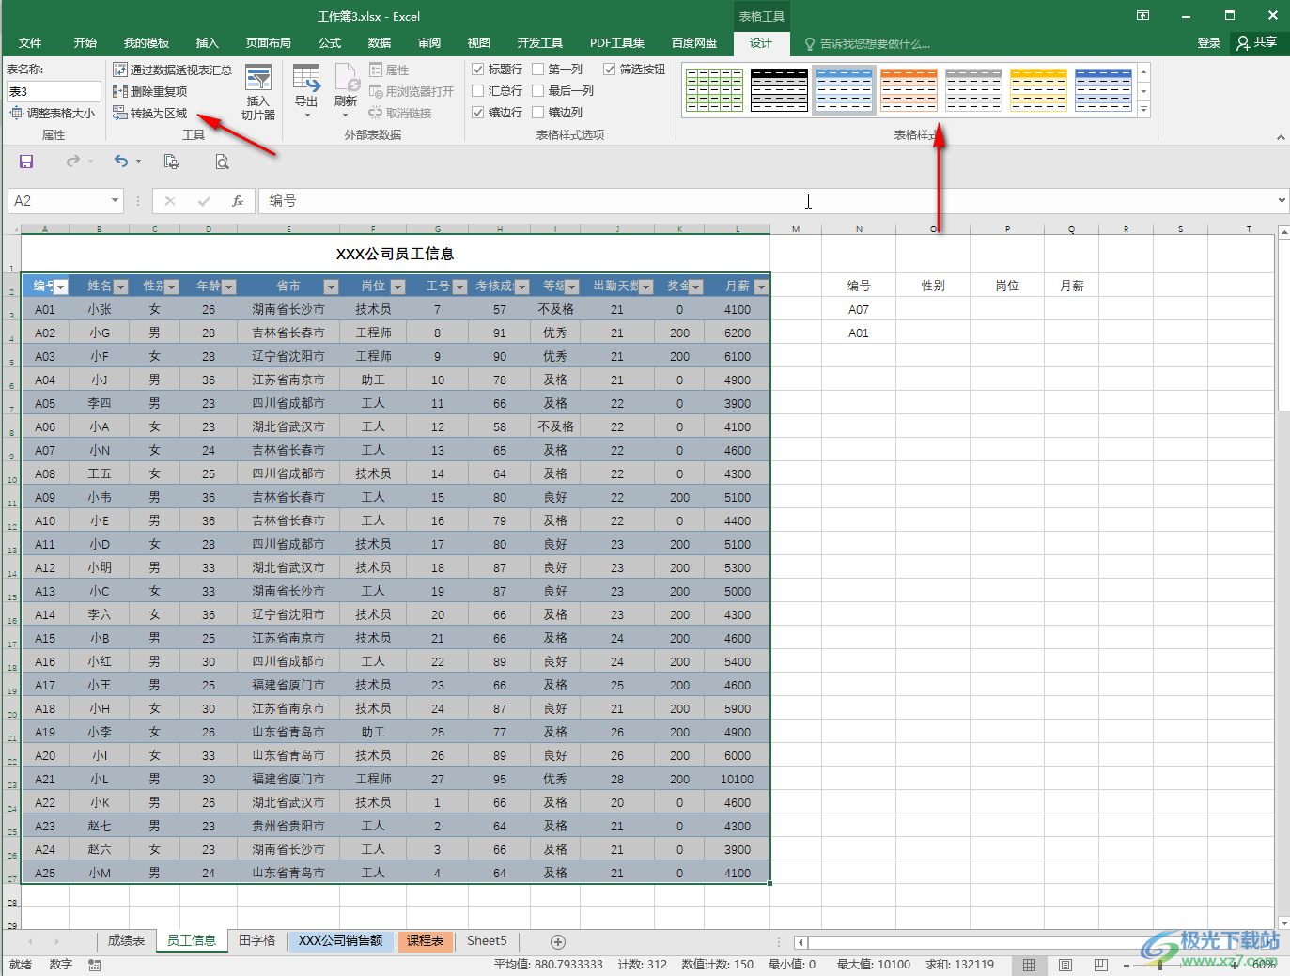Open the 插入 ribbon tab
This screenshot has height=976, width=1290.
point(208,43)
